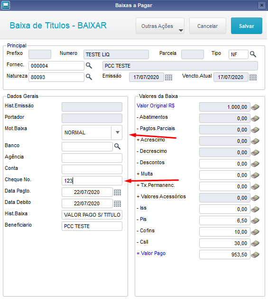Click the blue = Valor Pago label
The width and height of the screenshot is (268, 299).
coord(151,253)
